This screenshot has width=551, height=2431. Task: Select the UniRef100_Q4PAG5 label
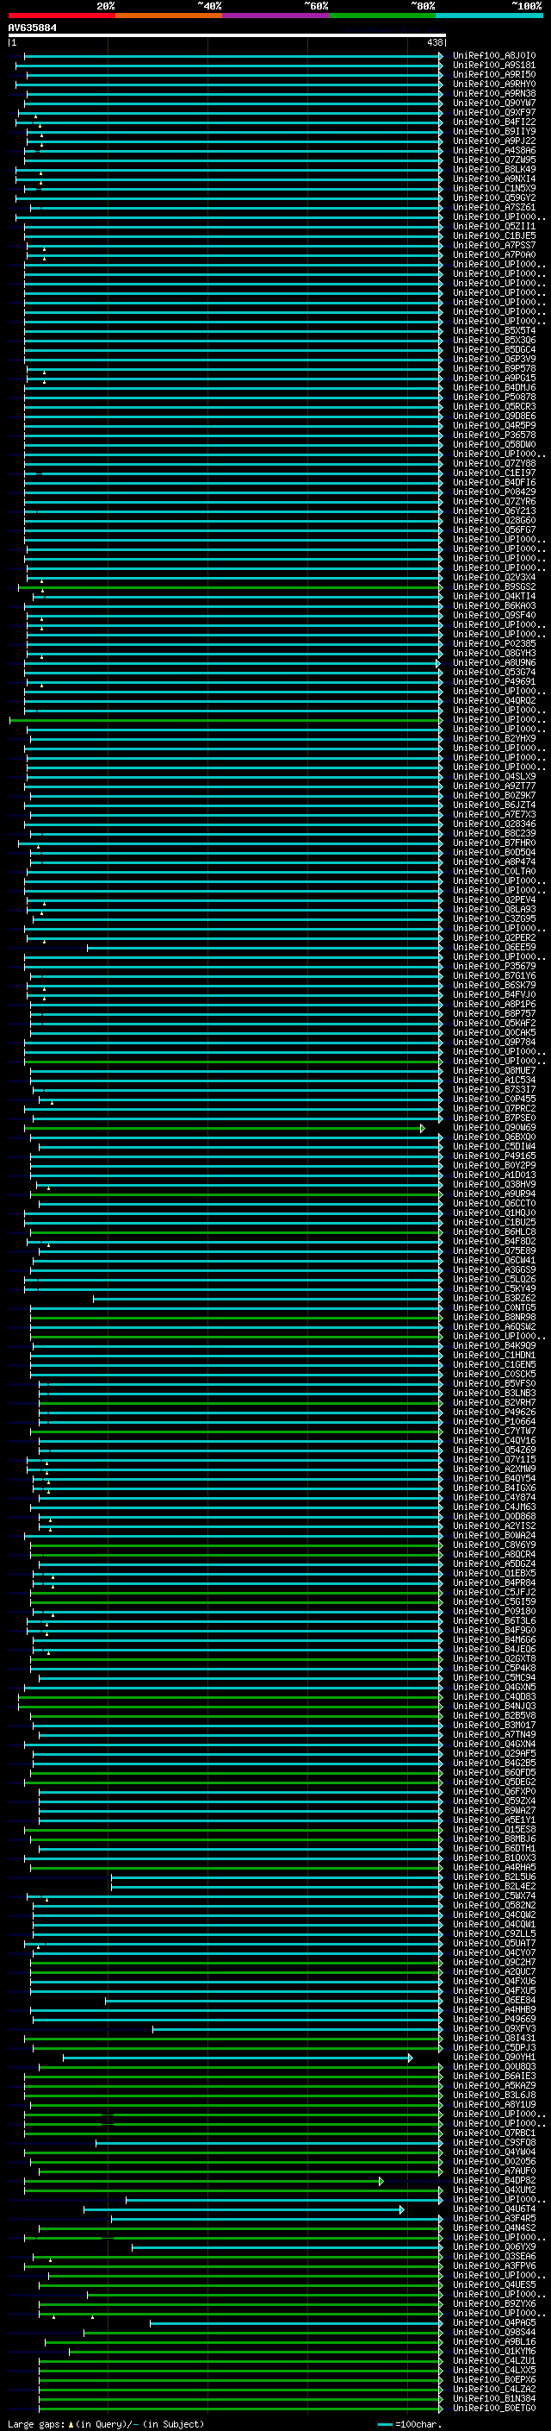[494, 2322]
